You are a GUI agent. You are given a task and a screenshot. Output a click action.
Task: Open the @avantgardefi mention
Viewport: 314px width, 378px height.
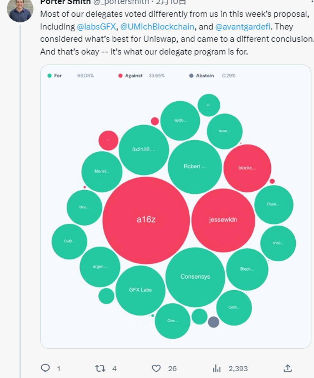(x=243, y=27)
